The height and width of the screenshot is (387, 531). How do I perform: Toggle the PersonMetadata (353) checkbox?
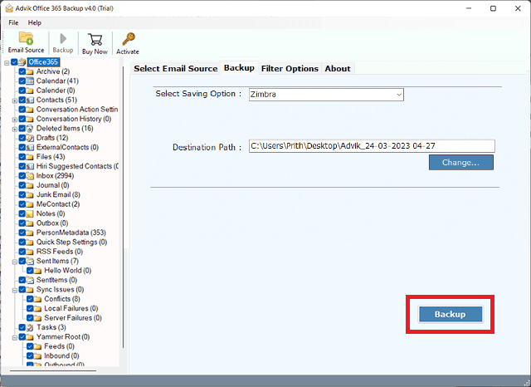click(x=22, y=233)
